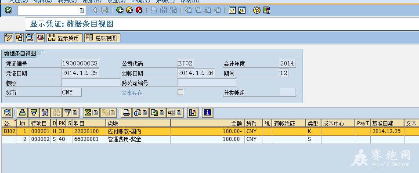Open the Views dropdown arrow

145,113
